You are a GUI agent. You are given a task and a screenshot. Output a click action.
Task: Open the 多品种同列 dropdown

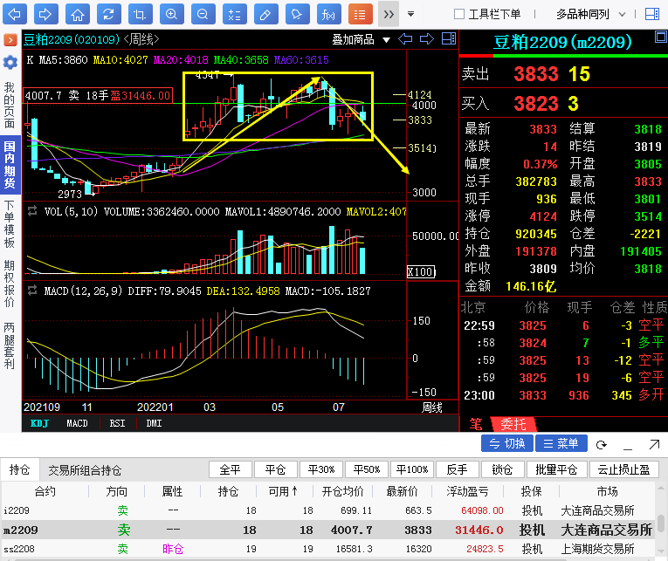click(x=588, y=14)
